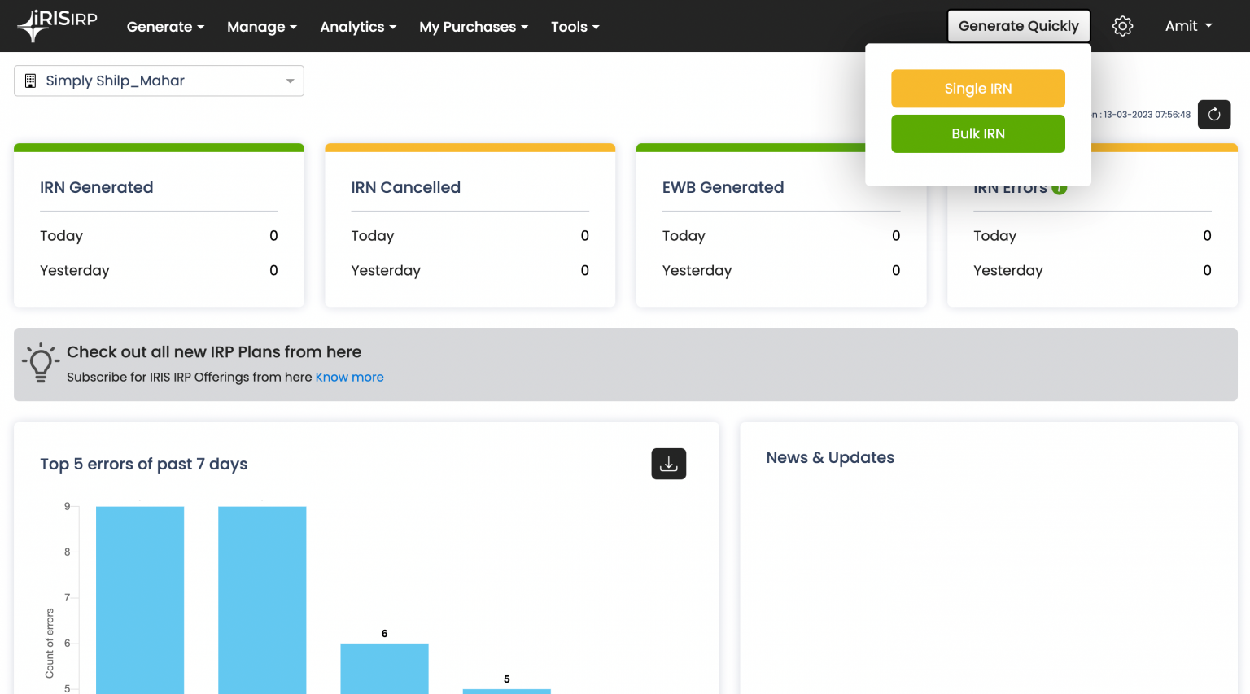Click the info icon next to IRN Errors
1250x694 pixels.
tap(1058, 186)
